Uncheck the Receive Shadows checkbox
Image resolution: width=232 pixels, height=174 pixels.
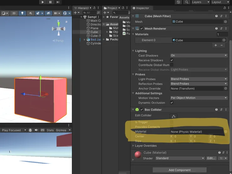[x=172, y=60]
